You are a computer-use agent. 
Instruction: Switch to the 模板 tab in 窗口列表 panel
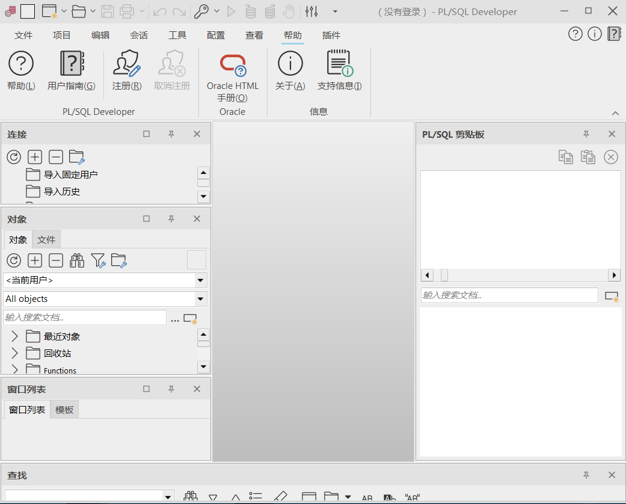coord(64,410)
